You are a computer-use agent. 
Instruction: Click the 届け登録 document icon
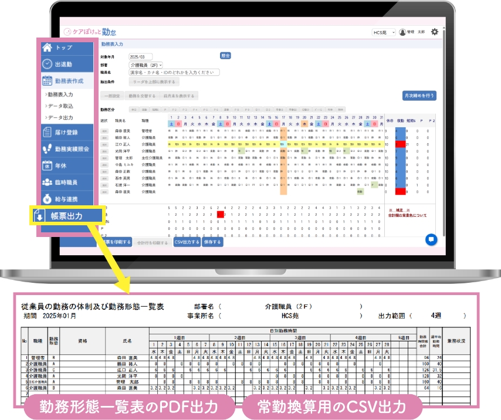coord(47,131)
